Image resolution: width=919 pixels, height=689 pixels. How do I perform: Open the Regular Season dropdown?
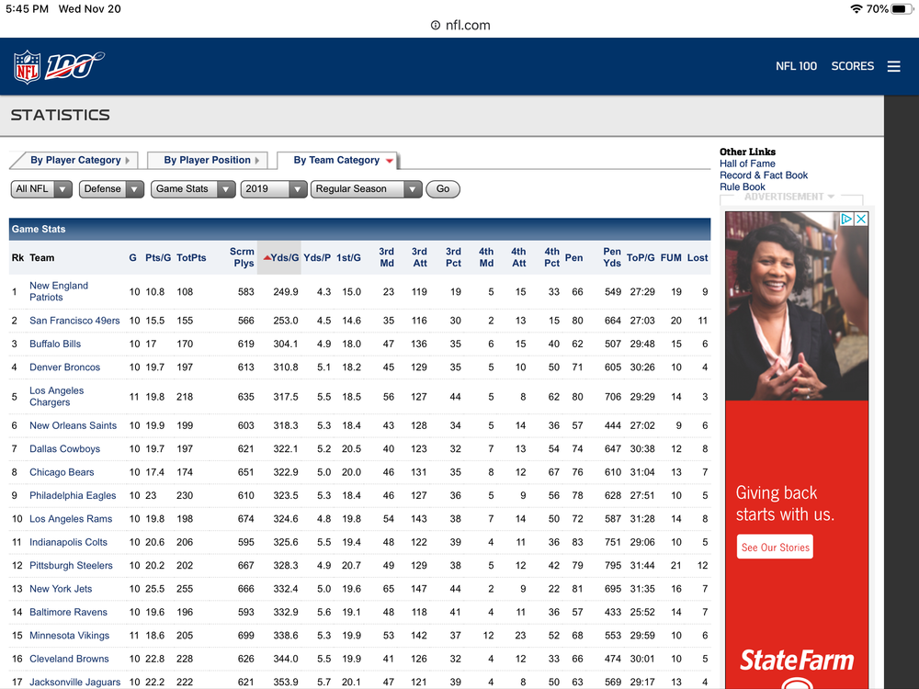(x=367, y=188)
